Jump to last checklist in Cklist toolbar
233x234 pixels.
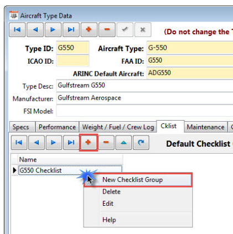(71, 143)
